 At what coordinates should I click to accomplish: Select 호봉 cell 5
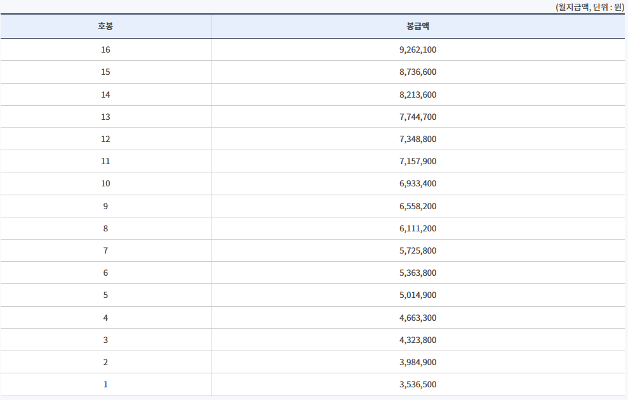105,295
